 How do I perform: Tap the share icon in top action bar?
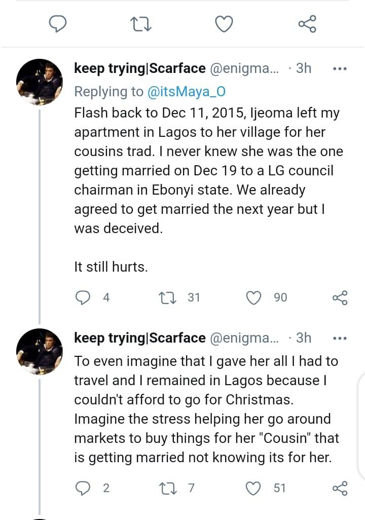point(307,23)
